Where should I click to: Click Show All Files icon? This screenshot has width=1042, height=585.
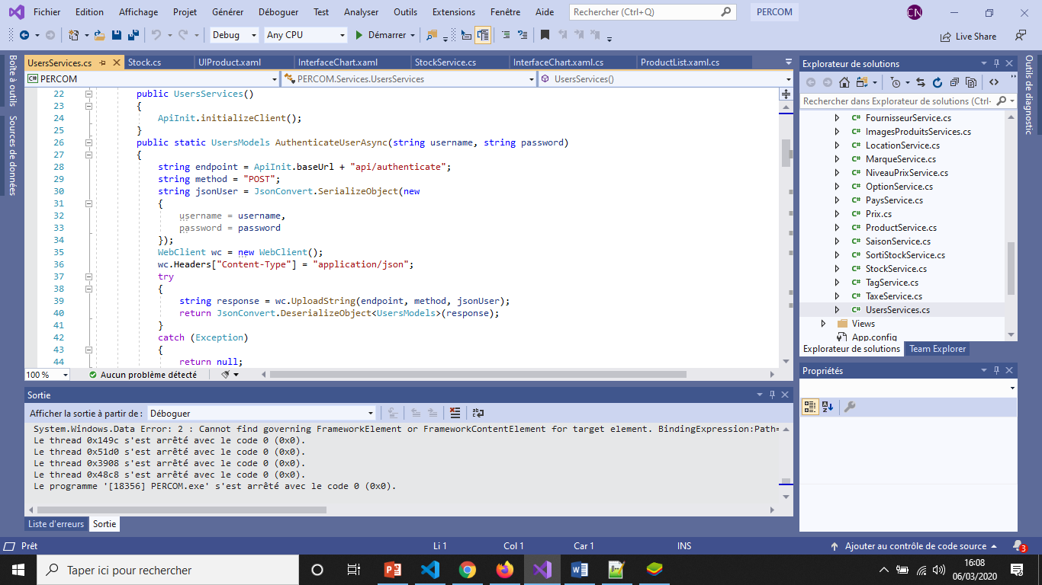click(x=970, y=82)
